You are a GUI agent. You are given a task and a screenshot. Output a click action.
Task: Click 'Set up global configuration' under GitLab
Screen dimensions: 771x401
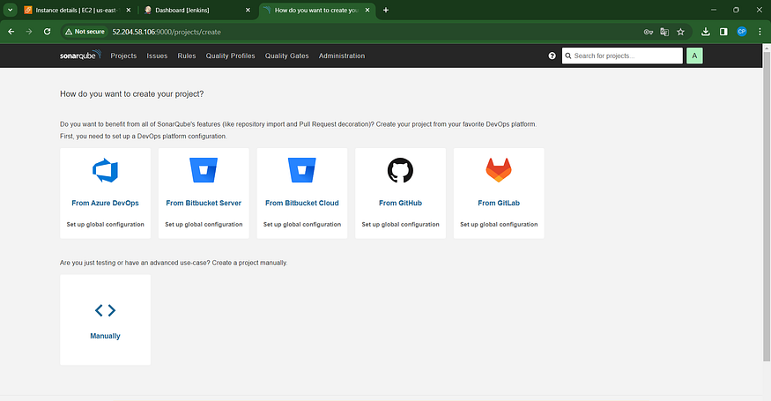pos(499,225)
